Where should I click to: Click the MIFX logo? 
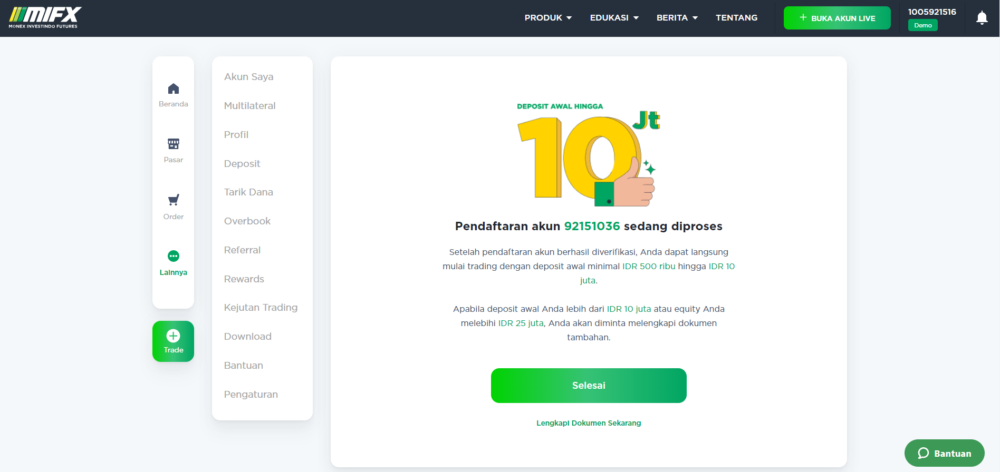(x=45, y=18)
